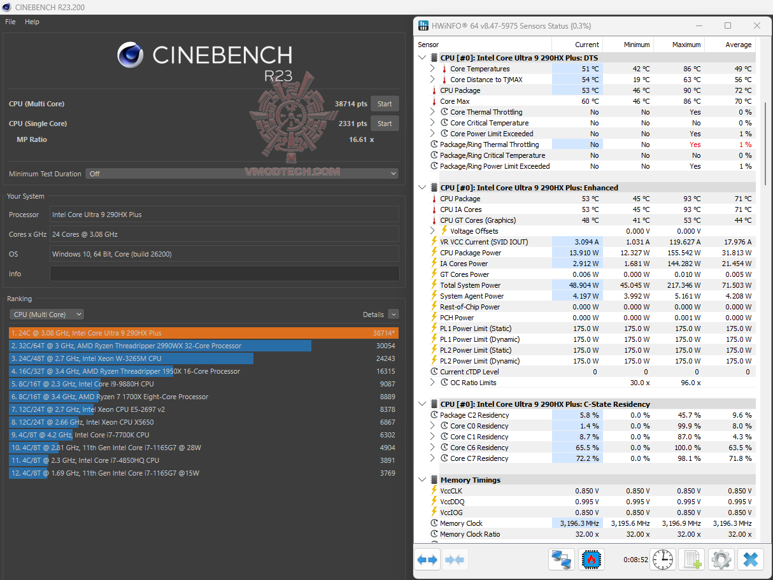Click thermometer icon beside CPU IA Cores
The width and height of the screenshot is (773, 580).
pos(434,209)
